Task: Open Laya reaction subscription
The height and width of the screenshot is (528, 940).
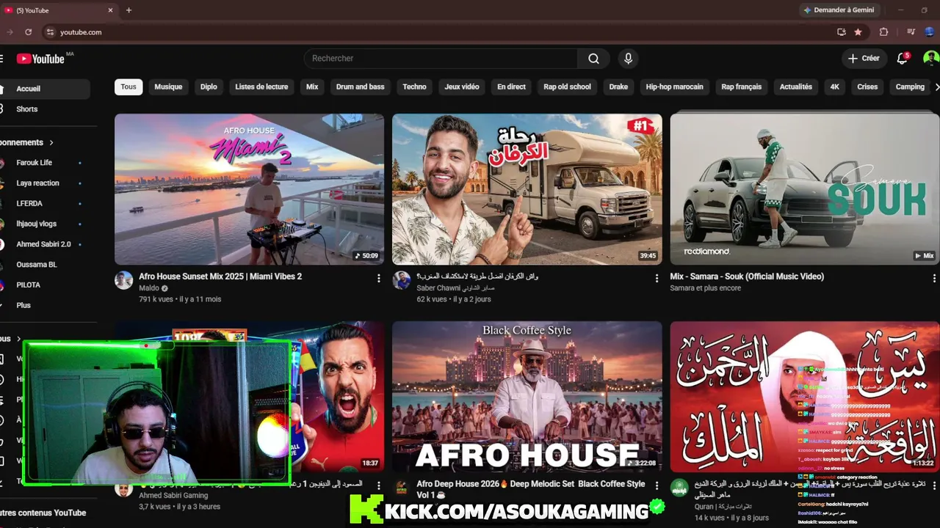Action: [44, 183]
